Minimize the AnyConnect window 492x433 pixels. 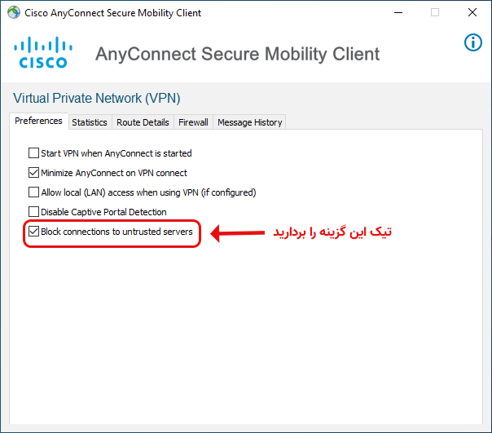(397, 13)
